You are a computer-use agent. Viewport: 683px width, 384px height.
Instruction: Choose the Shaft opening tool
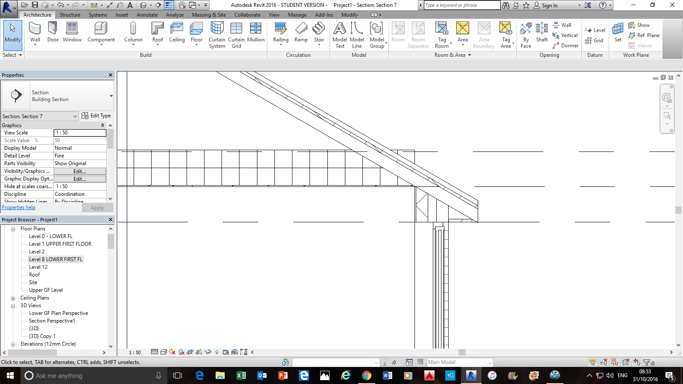[542, 32]
